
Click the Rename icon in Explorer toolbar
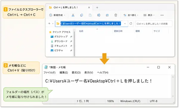(99, 15)
